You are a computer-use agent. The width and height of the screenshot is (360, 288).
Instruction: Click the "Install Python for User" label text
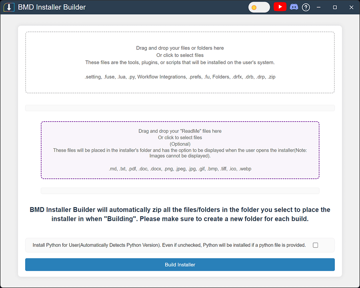(x=169, y=245)
